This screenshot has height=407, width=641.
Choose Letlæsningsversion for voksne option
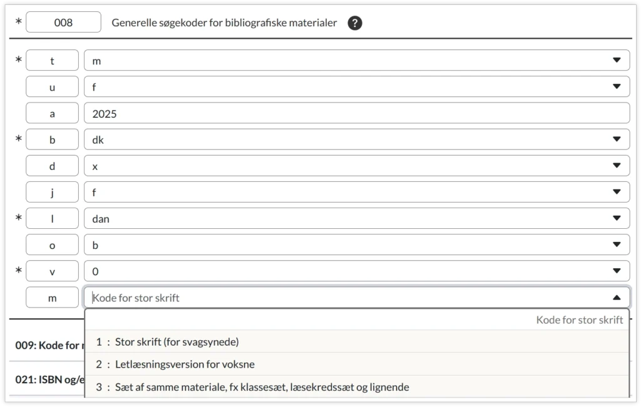coord(185,364)
